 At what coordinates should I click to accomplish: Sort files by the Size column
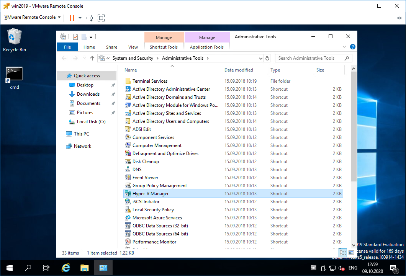point(329,70)
